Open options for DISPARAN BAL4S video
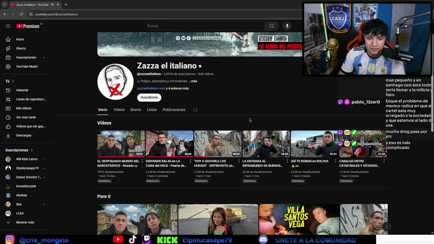Viewport: 434px width, 244px height. (191, 161)
